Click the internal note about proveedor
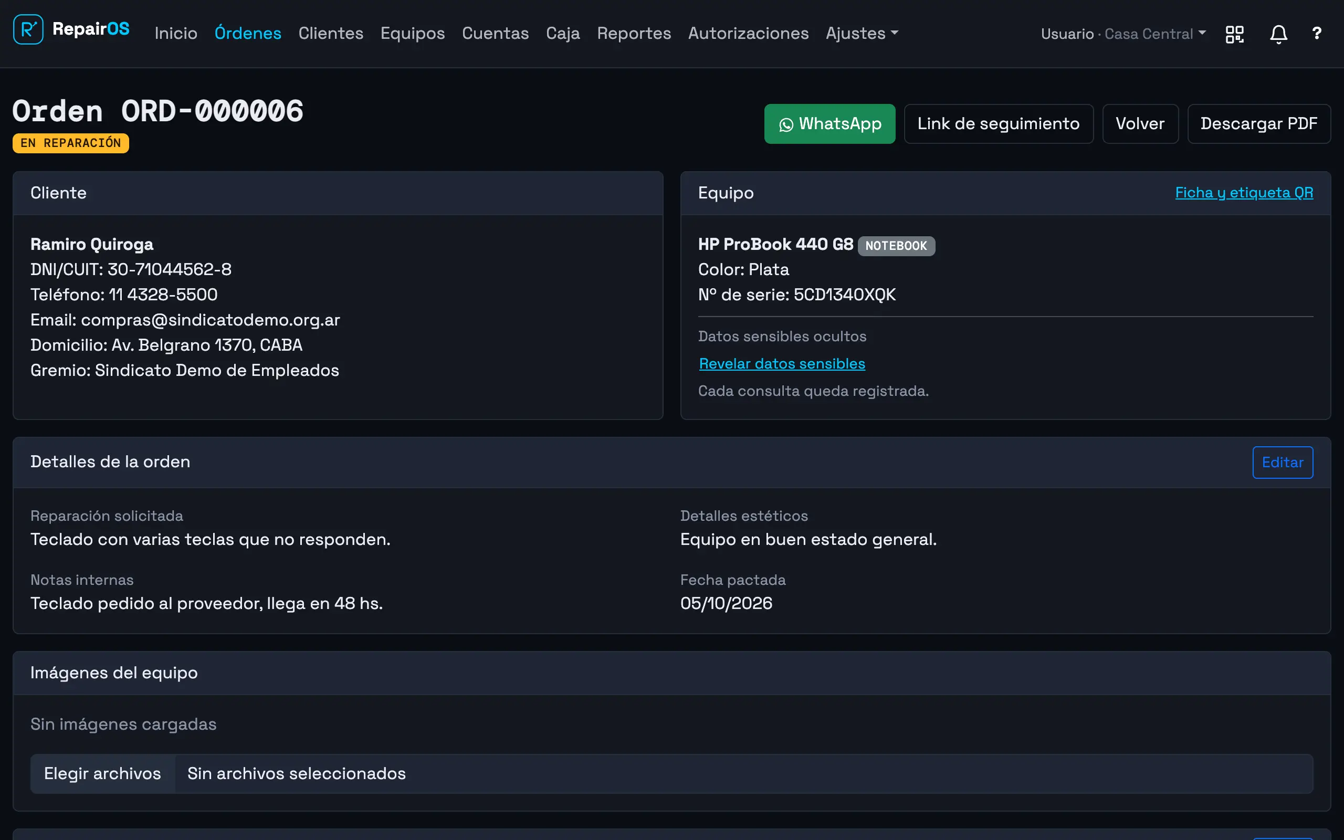The height and width of the screenshot is (840, 1344). click(207, 603)
